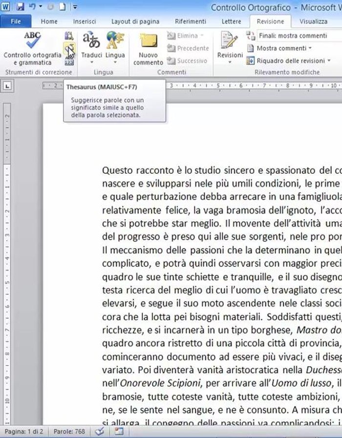The image size is (342, 438).
Task: Click the Traduci translate icon
Action: click(x=91, y=40)
